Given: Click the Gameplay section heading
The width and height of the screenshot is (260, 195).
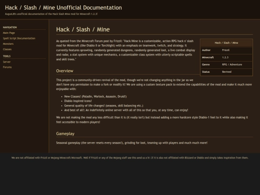Looking at the screenshot, I should [65, 134].
